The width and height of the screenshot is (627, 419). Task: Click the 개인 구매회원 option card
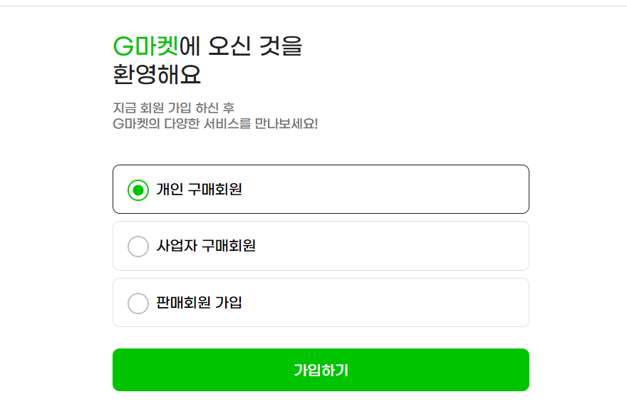(x=320, y=189)
